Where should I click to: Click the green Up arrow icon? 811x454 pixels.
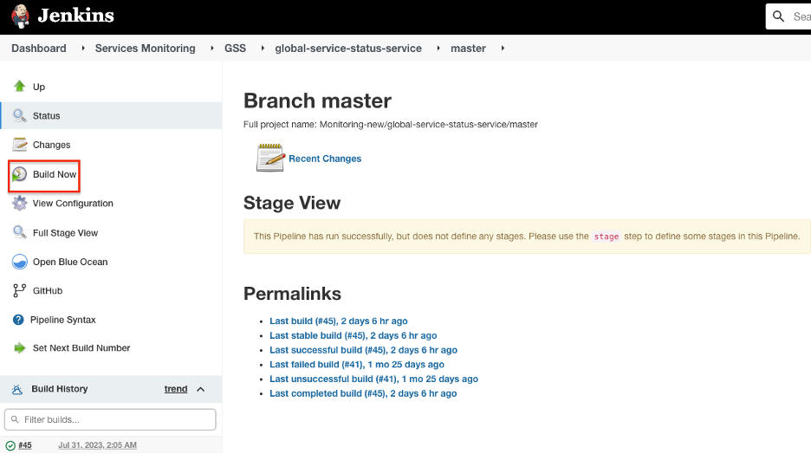pos(20,86)
